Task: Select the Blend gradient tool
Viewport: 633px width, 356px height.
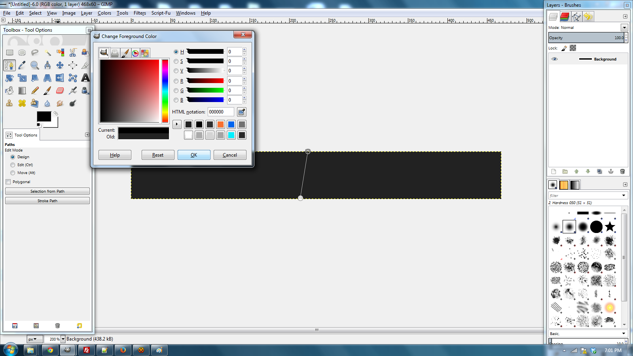Action: coord(22,91)
